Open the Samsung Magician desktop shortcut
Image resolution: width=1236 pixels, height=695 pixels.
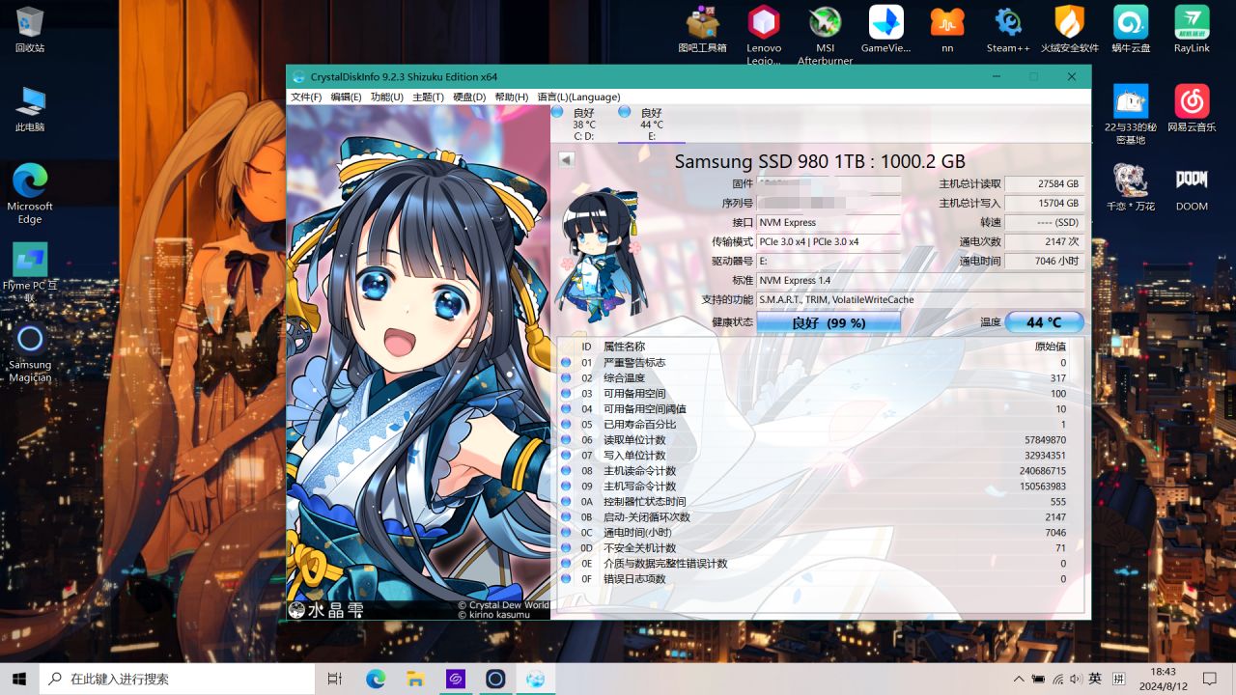[30, 353]
